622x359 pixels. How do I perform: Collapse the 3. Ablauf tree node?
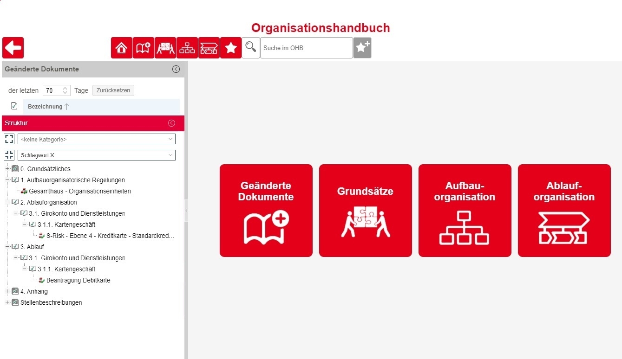7,247
